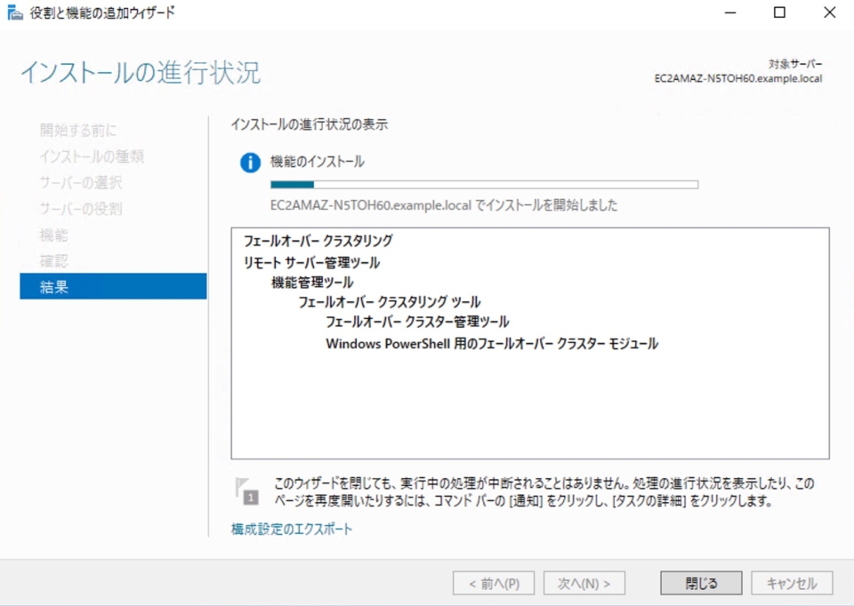Image resolution: width=854 pixels, height=606 pixels.
Task: Click the インストールの進行状況の表示 heading
Action: tap(310, 124)
